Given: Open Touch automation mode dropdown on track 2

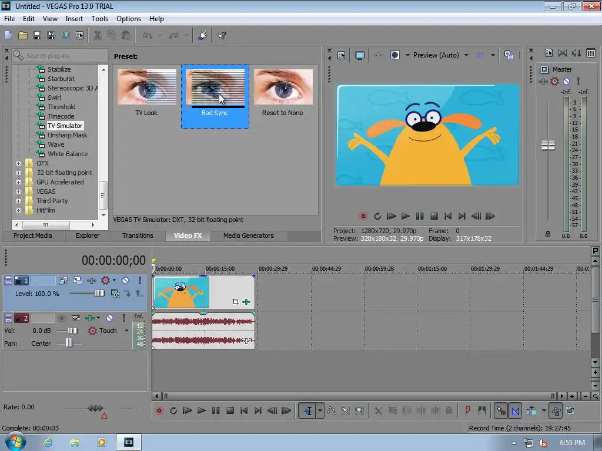Looking at the screenshot, I should (x=126, y=331).
